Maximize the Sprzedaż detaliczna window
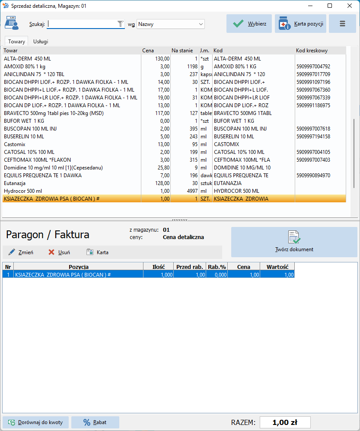Viewport: 360px width, 431px height. [330, 6]
